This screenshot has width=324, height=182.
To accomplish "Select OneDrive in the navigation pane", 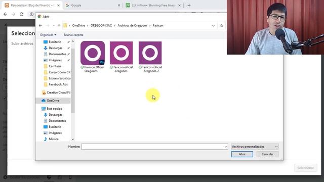I will tap(53, 101).
